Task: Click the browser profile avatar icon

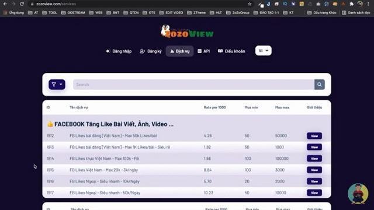Action: [x=360, y=4]
